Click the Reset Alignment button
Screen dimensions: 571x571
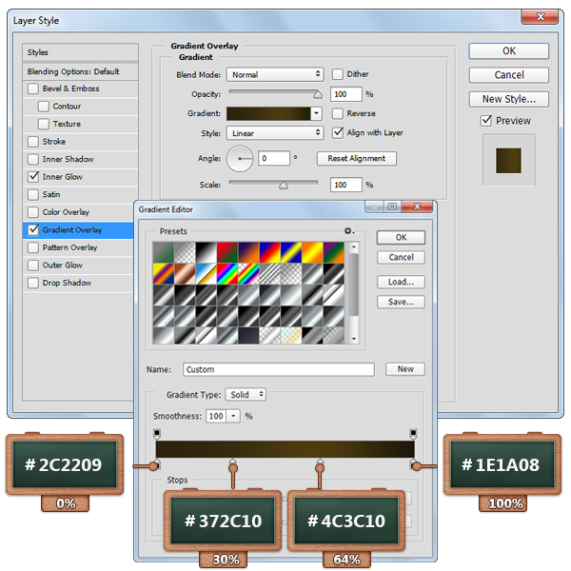(357, 159)
